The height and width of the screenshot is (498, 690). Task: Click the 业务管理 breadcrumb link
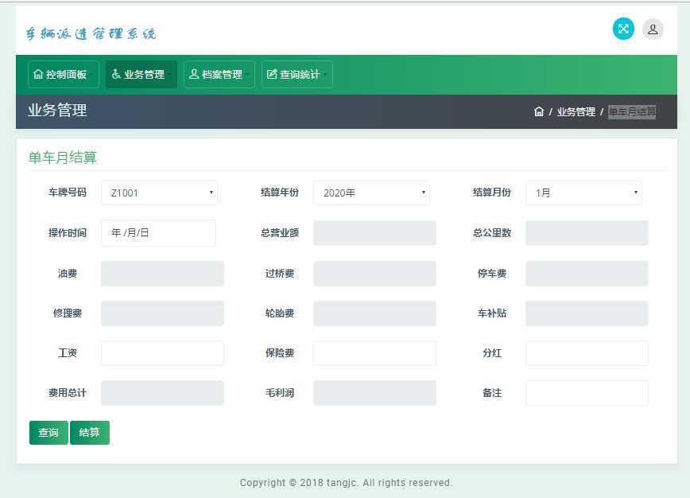click(576, 112)
